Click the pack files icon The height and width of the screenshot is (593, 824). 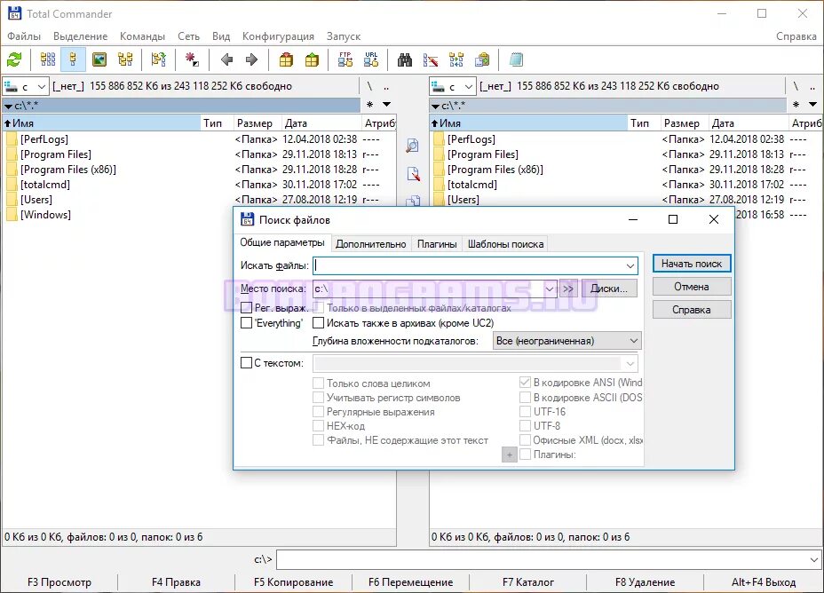point(286,59)
